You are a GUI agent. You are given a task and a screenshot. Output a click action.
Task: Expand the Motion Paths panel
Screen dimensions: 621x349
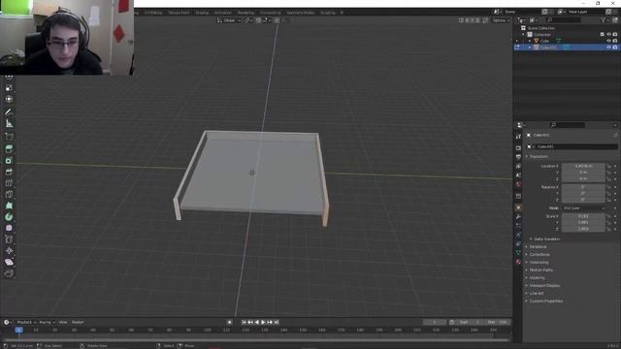coord(539,270)
